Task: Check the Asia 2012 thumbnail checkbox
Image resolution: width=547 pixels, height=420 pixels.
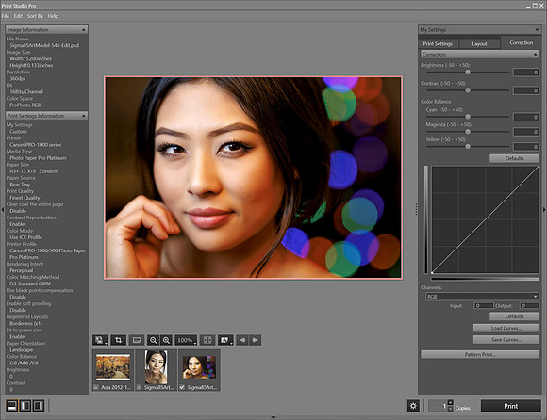Action: pyautogui.click(x=96, y=387)
